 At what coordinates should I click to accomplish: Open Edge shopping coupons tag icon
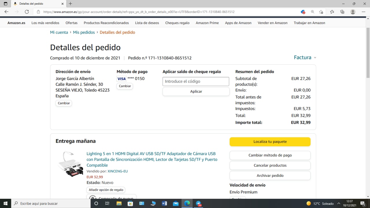coord(303,12)
